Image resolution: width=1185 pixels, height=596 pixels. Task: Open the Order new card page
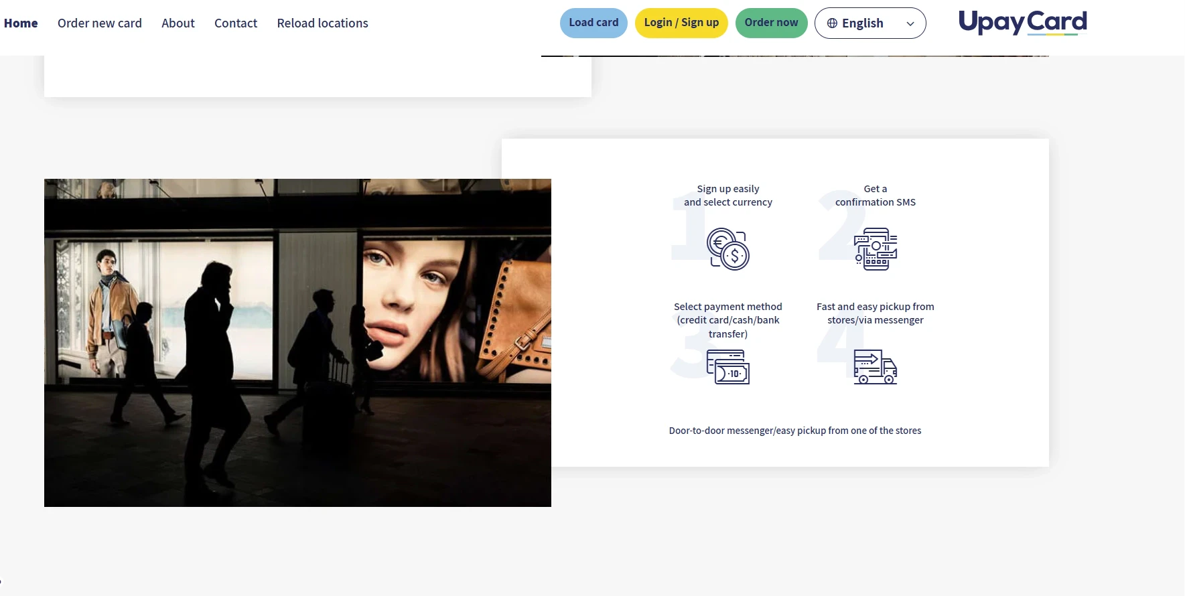(100, 23)
